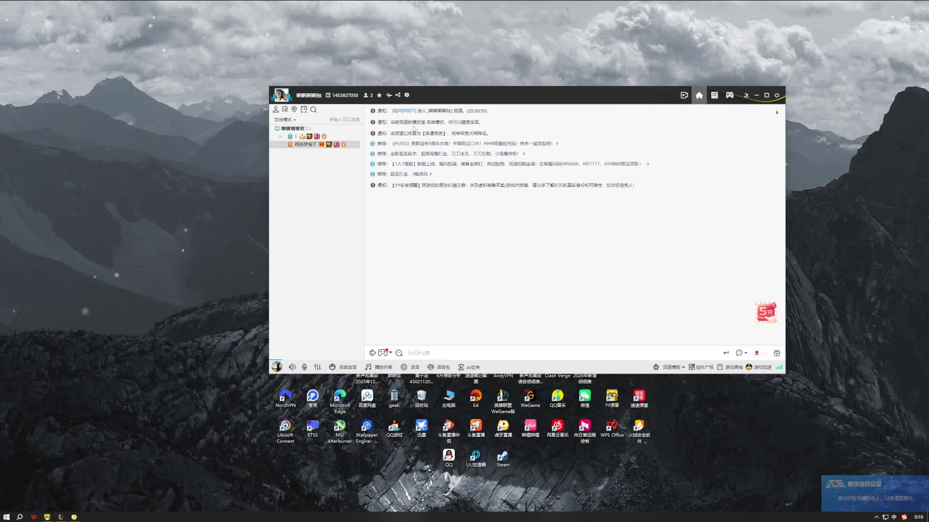Click the share icon beside channel ID
Viewport: 929px width, 522px height.
pos(398,95)
